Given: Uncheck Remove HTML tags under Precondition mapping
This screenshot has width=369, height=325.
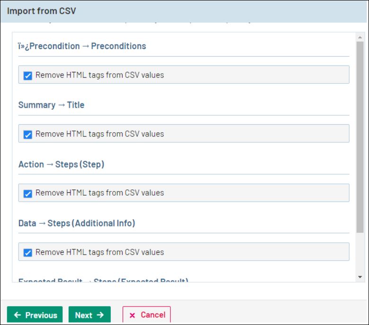Looking at the screenshot, I should 28,75.
